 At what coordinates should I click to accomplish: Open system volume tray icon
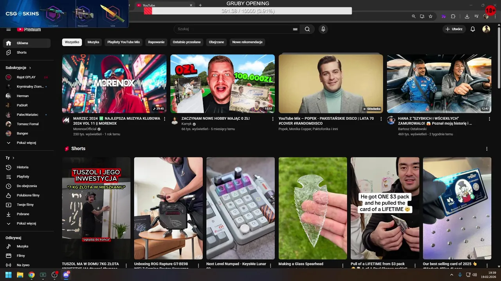tap(475, 275)
